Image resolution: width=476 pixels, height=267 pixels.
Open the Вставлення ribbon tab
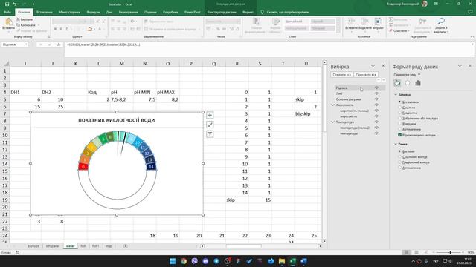tap(45, 12)
